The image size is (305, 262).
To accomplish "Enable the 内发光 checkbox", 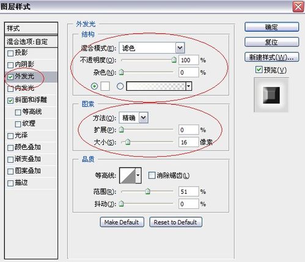I will pyautogui.click(x=10, y=89).
